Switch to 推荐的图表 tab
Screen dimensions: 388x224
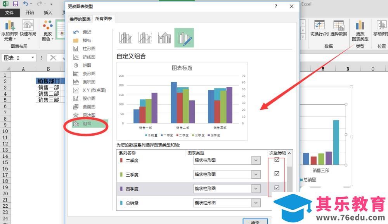point(80,19)
